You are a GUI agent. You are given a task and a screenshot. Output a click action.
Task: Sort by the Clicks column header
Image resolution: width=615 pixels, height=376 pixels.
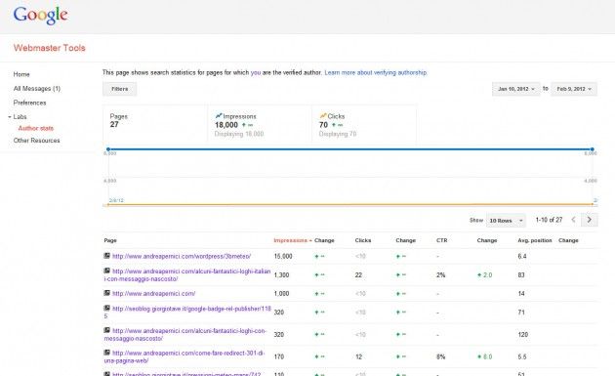point(363,240)
